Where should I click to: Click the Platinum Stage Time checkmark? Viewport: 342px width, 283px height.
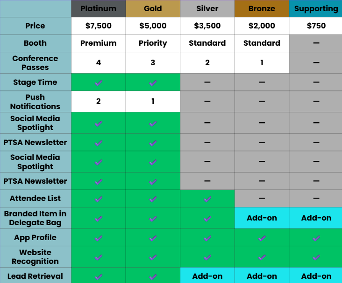pos(99,83)
